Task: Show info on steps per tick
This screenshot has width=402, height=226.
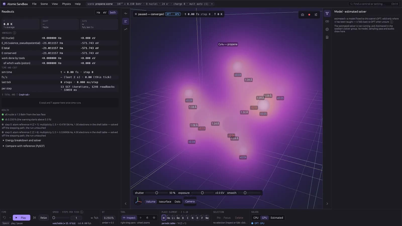Action: coord(82,212)
